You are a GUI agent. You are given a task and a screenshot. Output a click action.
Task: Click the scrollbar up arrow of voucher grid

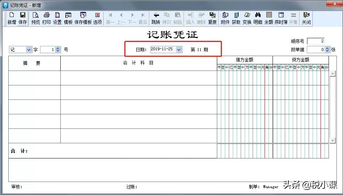pos(333,73)
